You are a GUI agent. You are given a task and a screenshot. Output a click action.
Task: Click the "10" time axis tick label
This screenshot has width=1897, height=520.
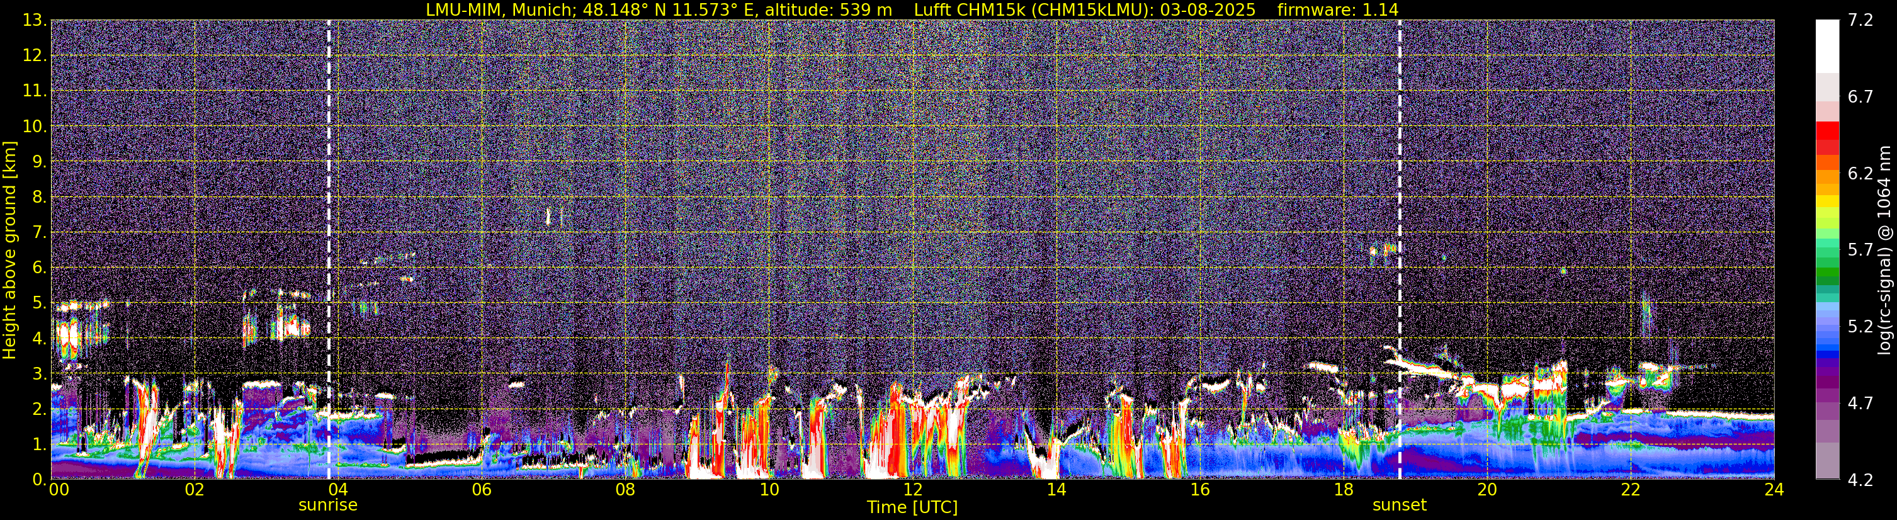pos(769,490)
